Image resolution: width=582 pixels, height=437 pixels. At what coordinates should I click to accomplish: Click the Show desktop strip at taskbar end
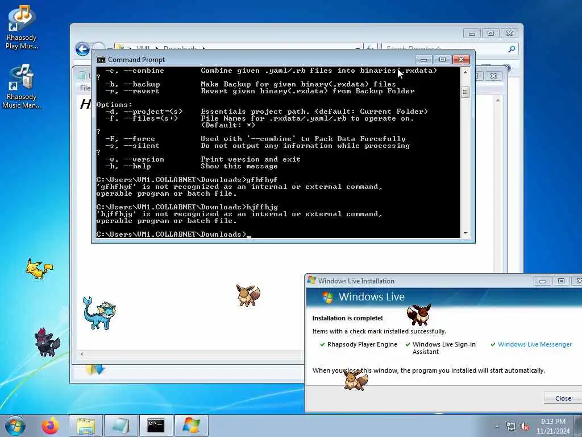coord(579,426)
